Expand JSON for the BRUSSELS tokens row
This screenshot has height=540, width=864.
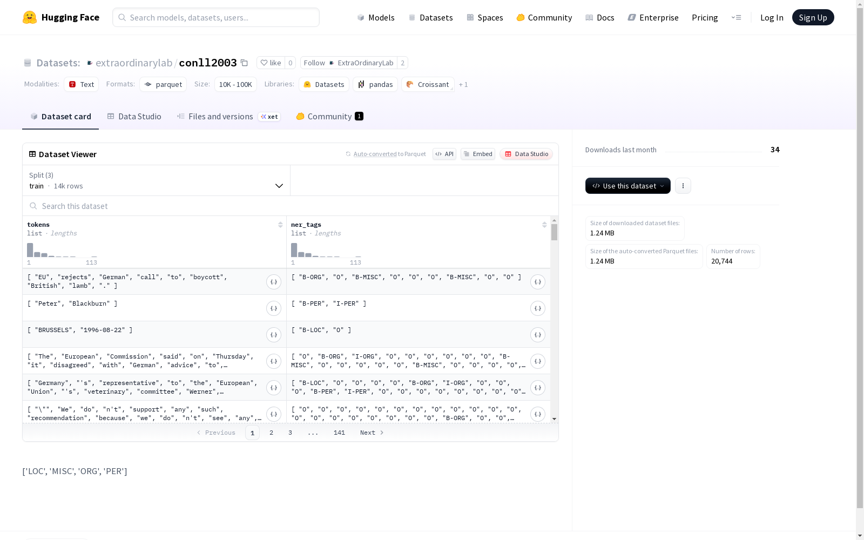click(274, 335)
